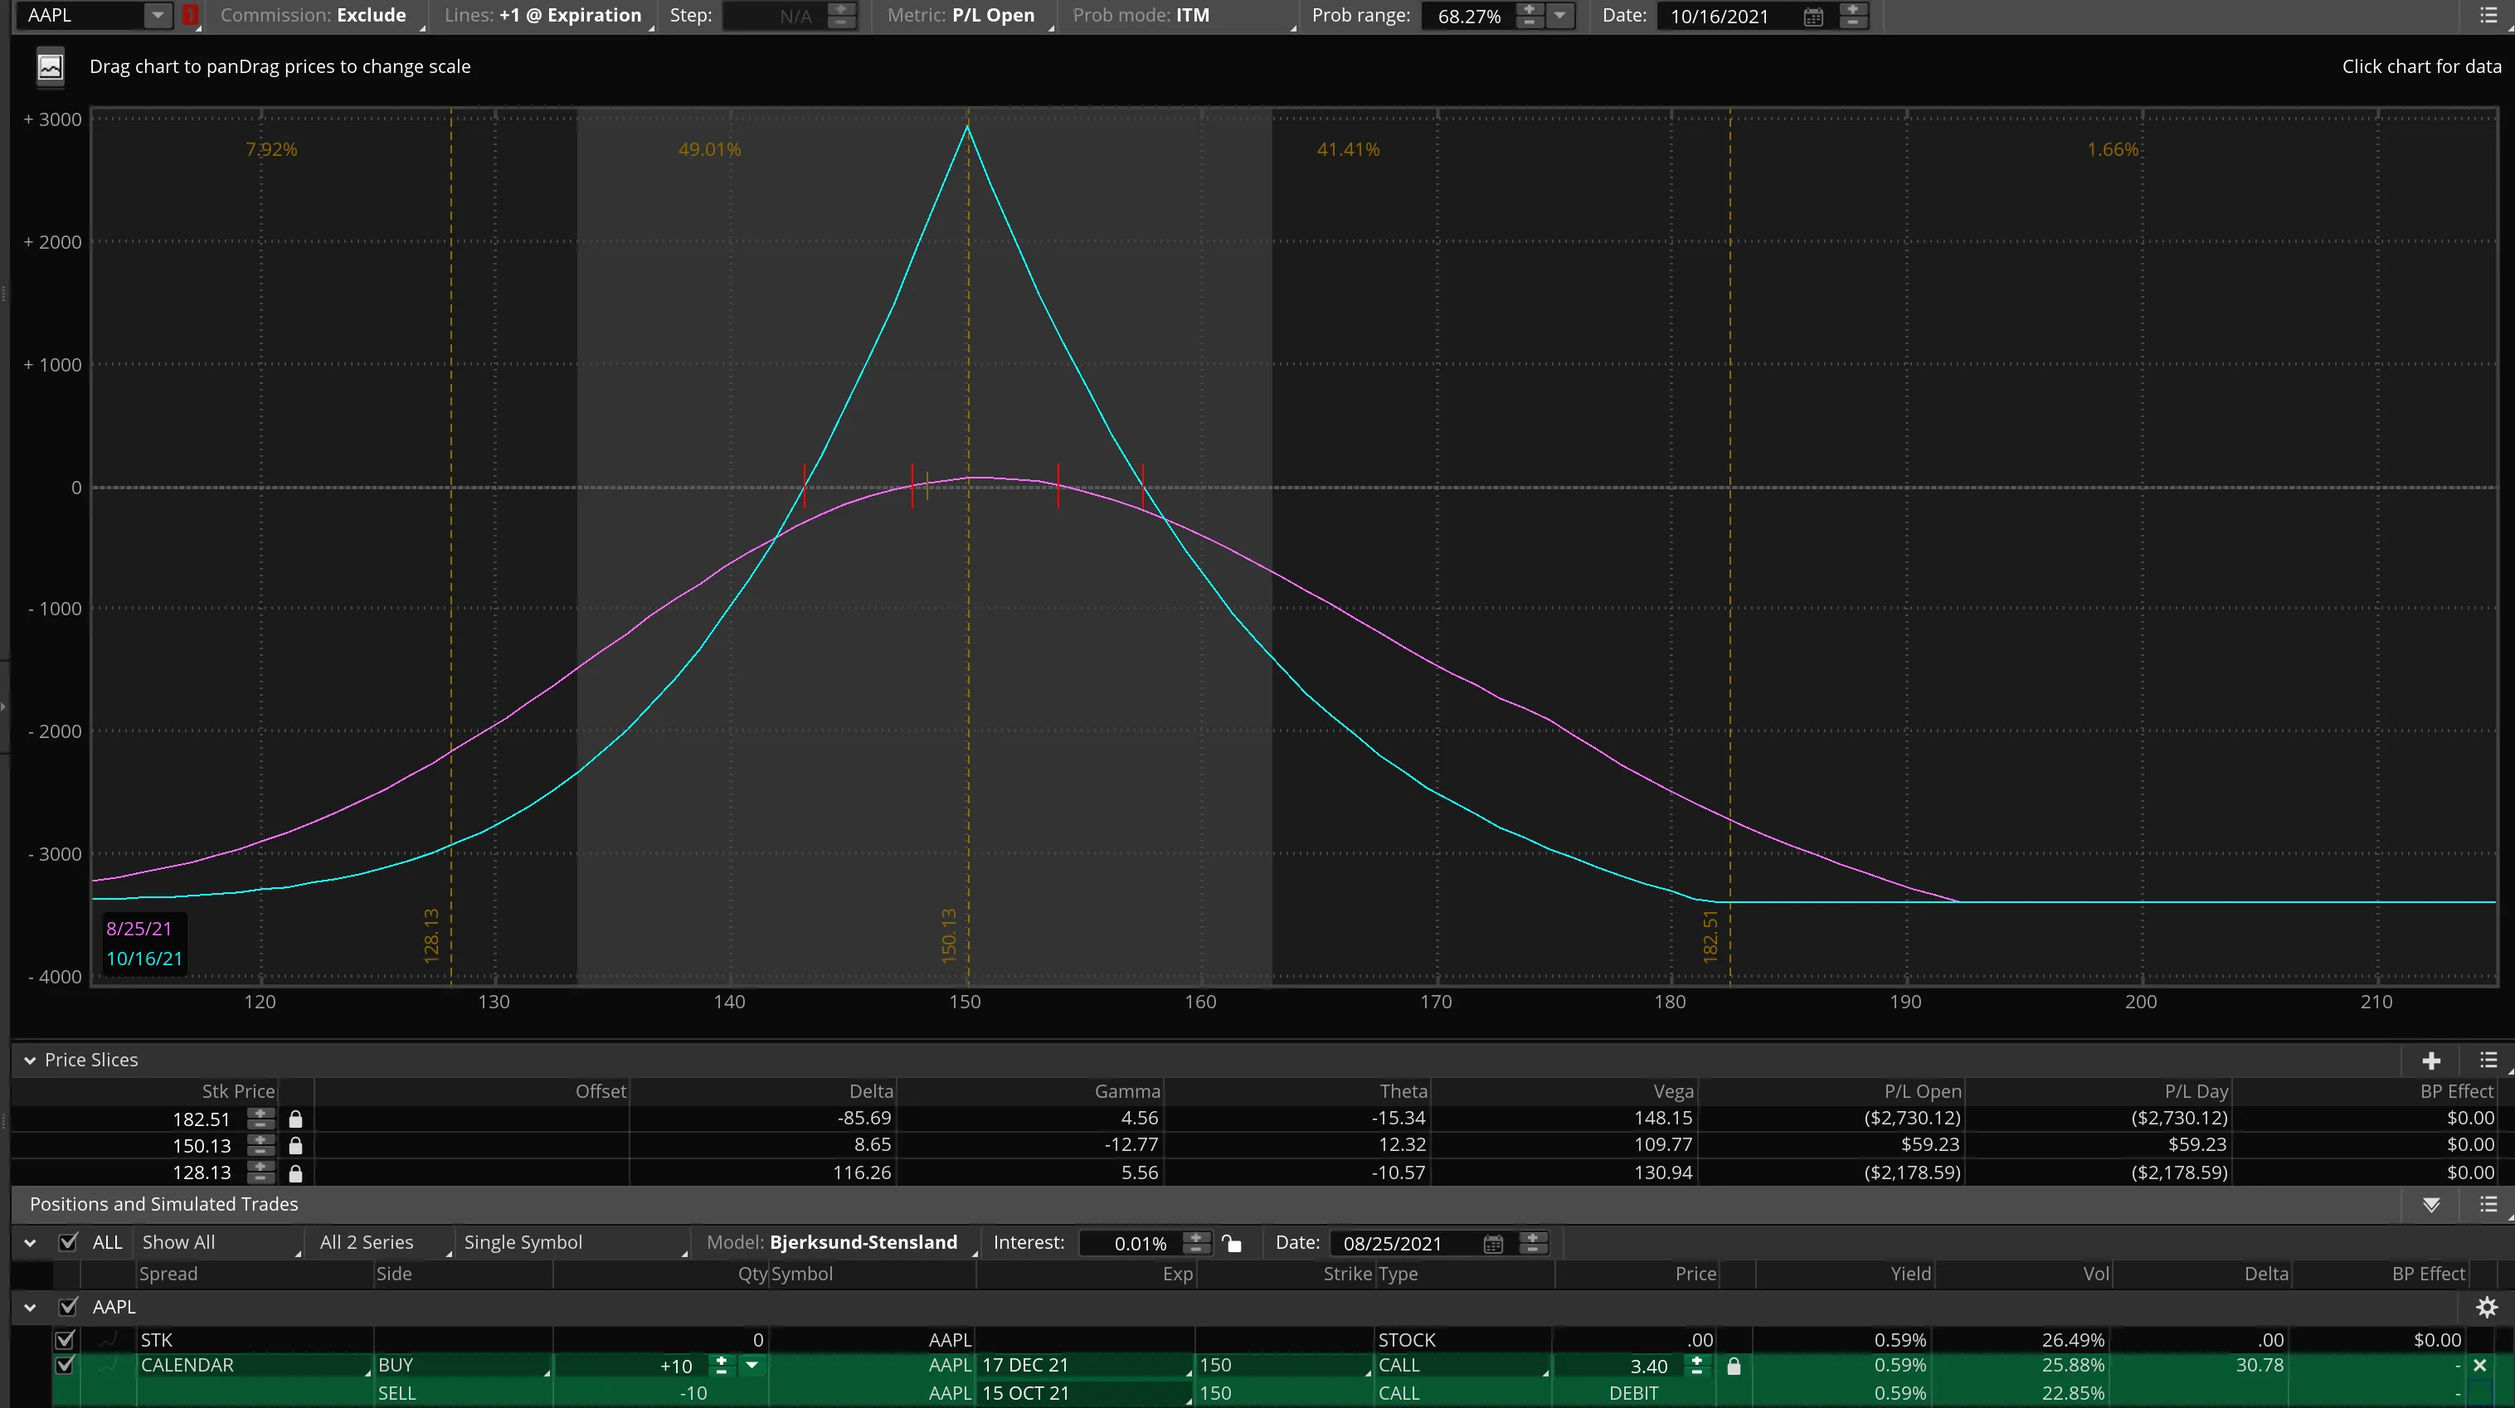The height and width of the screenshot is (1408, 2515).
Task: Adjust the CALENDAR quantity +10 stepper
Action: [722, 1366]
